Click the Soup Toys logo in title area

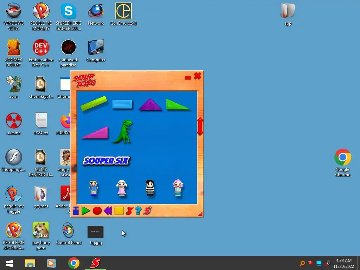(84, 81)
